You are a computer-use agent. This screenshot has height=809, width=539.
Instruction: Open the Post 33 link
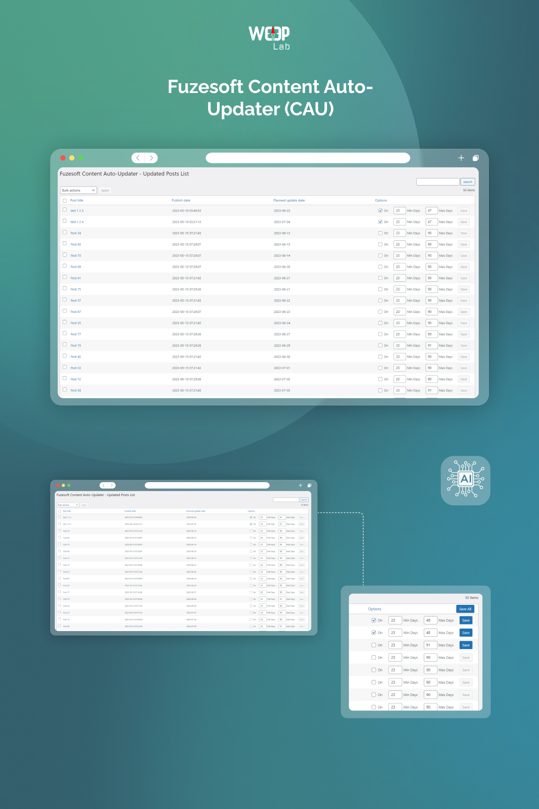click(x=76, y=368)
